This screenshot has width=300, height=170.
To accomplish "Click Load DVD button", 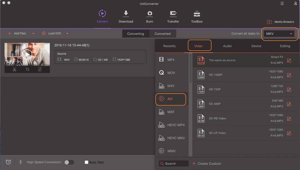I will 52,33.
